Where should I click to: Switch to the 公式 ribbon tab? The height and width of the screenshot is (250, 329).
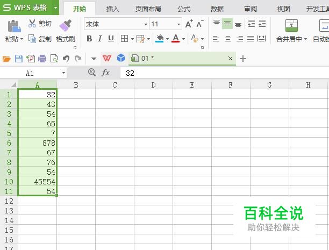(x=184, y=9)
